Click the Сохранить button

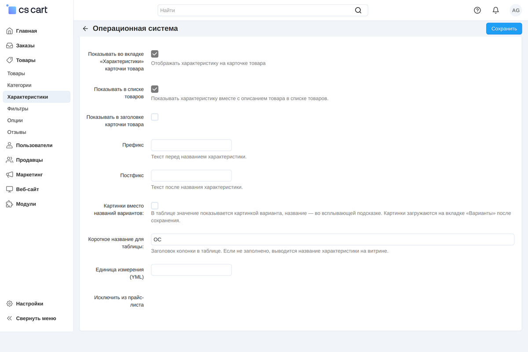tap(504, 29)
